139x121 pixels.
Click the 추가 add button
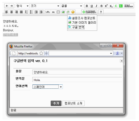(x=56, y=103)
